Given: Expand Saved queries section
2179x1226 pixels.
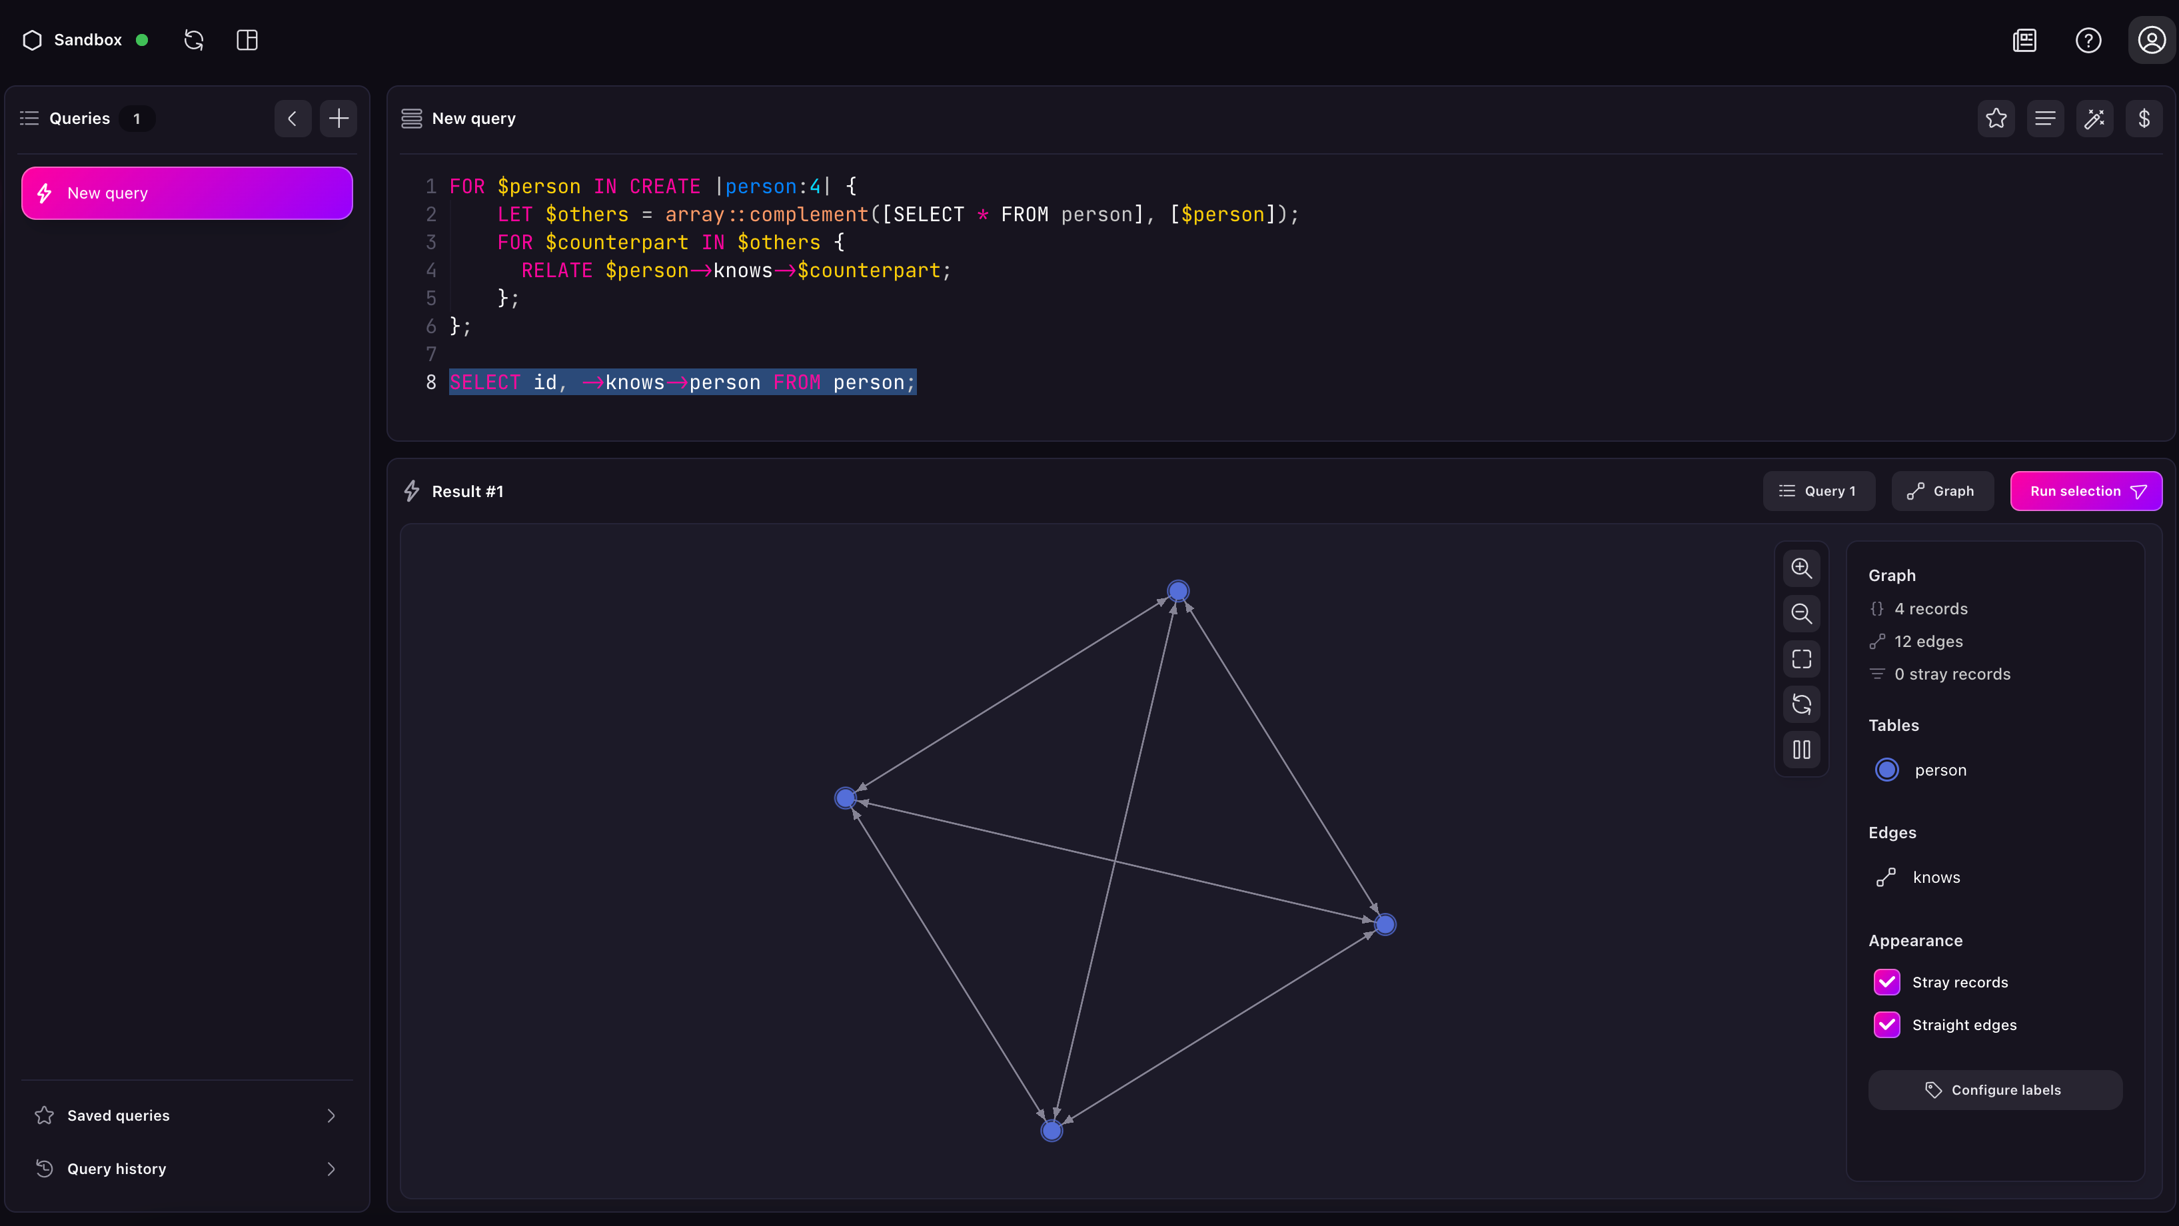Looking at the screenshot, I should [187, 1115].
